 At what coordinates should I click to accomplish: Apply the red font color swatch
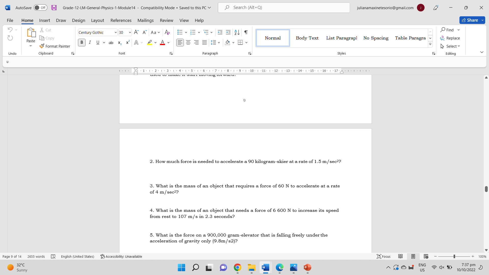pyautogui.click(x=162, y=43)
